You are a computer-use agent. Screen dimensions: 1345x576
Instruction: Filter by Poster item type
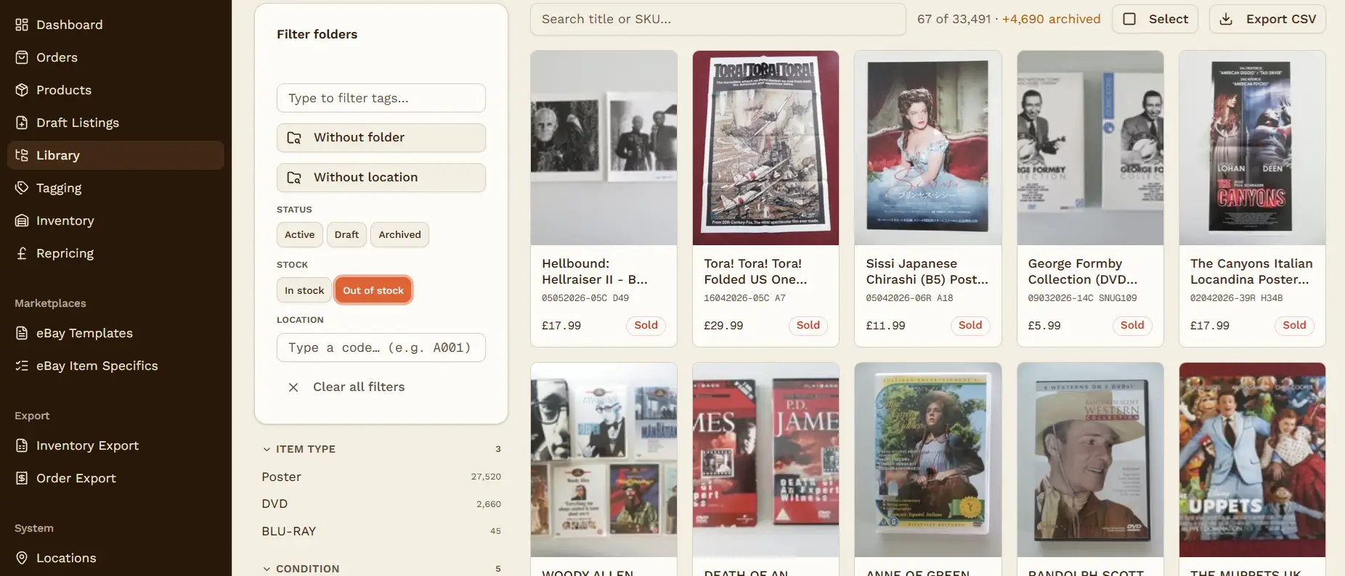pyautogui.click(x=381, y=477)
